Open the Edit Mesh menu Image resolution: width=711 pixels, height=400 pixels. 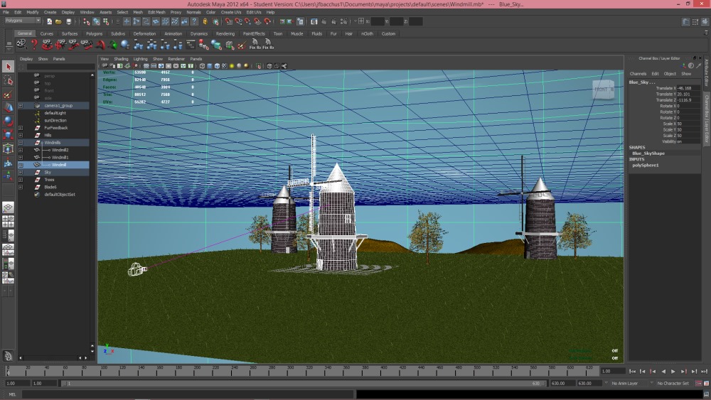156,12
